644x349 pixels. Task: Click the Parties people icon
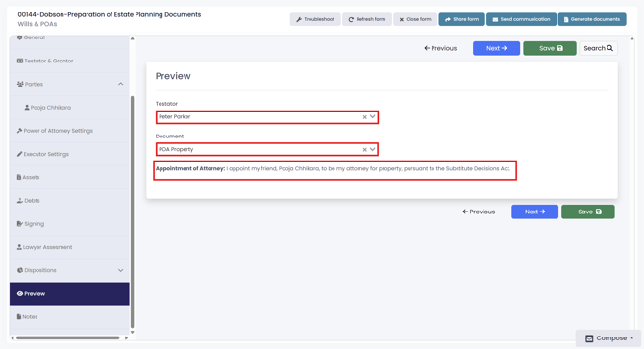pos(20,85)
